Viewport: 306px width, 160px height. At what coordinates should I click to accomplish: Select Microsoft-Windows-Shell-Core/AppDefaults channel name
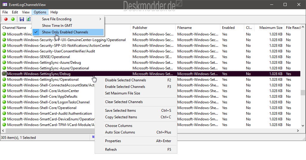click(x=42, y=97)
